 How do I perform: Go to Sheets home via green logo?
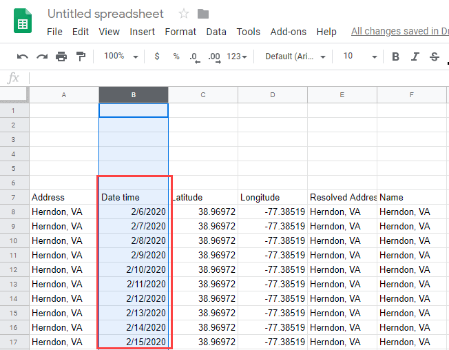click(23, 21)
